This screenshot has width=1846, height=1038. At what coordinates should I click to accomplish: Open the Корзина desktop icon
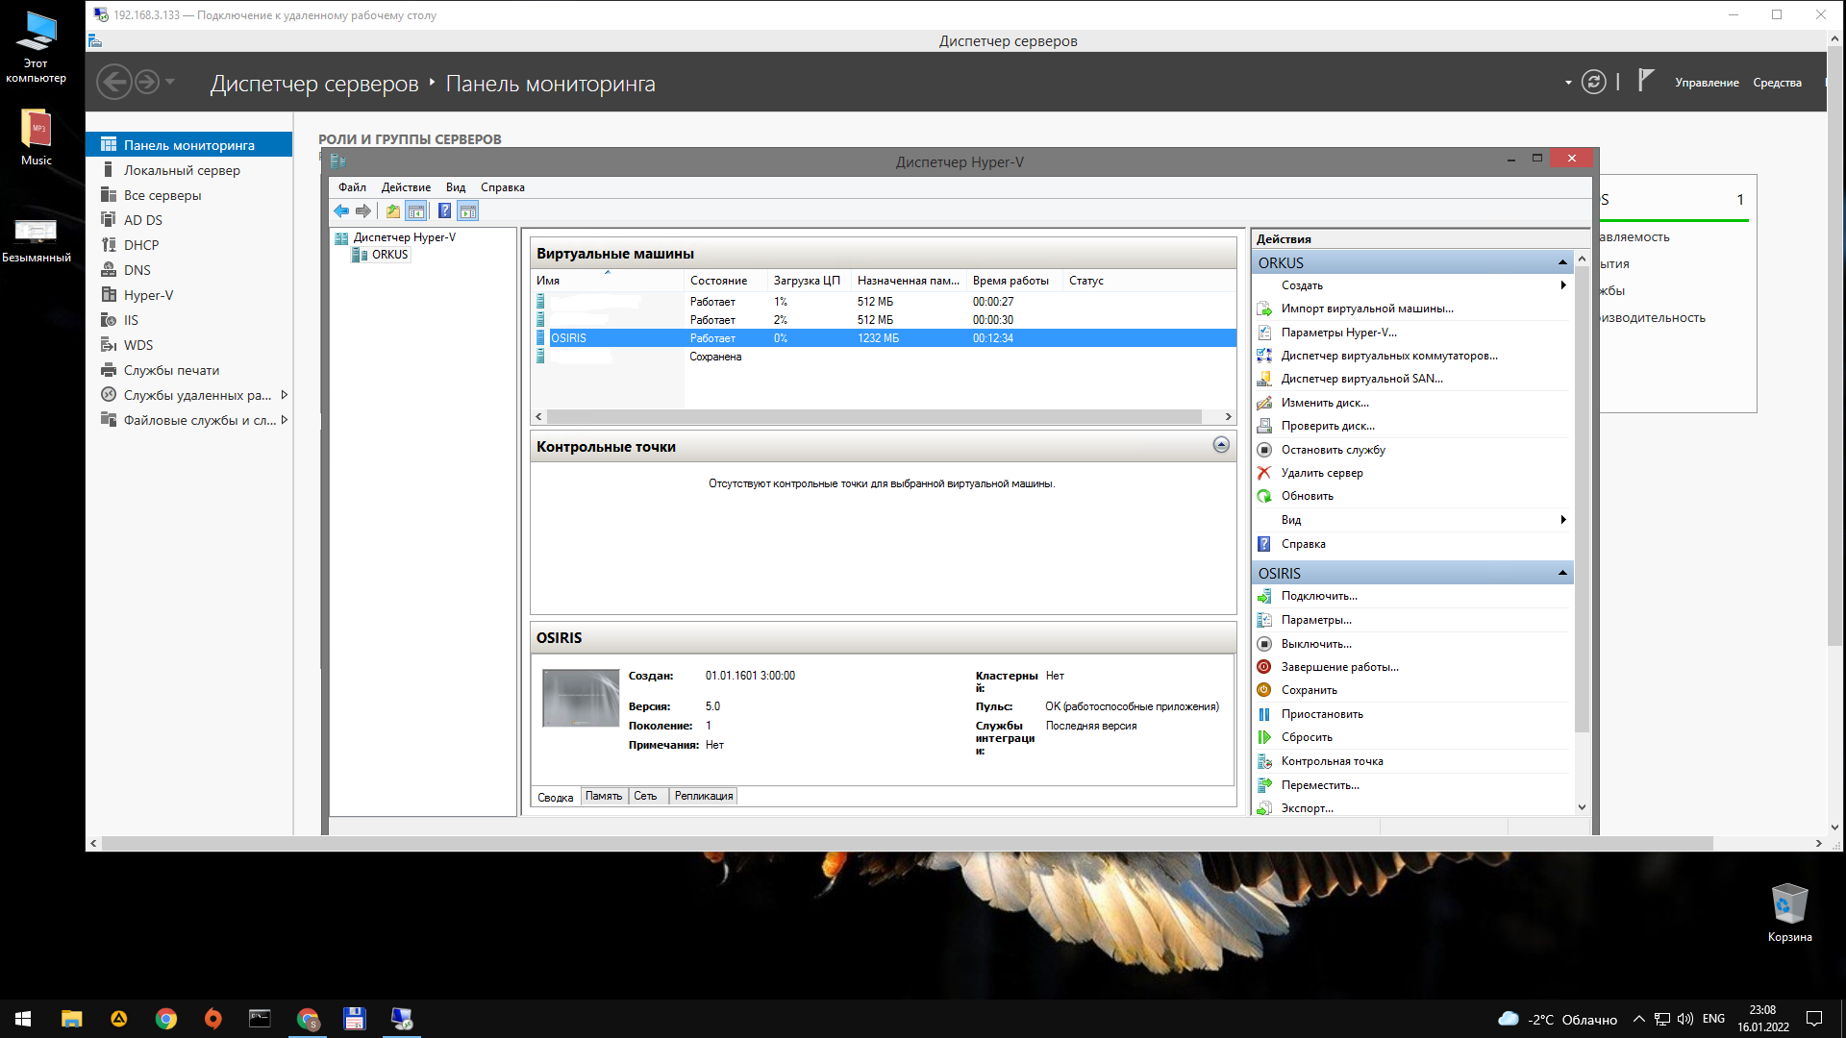(1789, 912)
